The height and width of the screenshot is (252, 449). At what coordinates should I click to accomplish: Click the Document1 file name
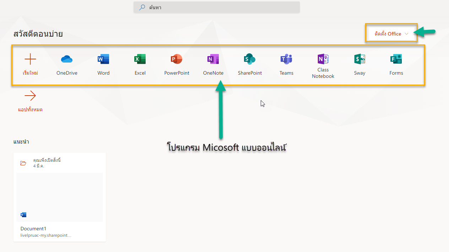point(33,229)
